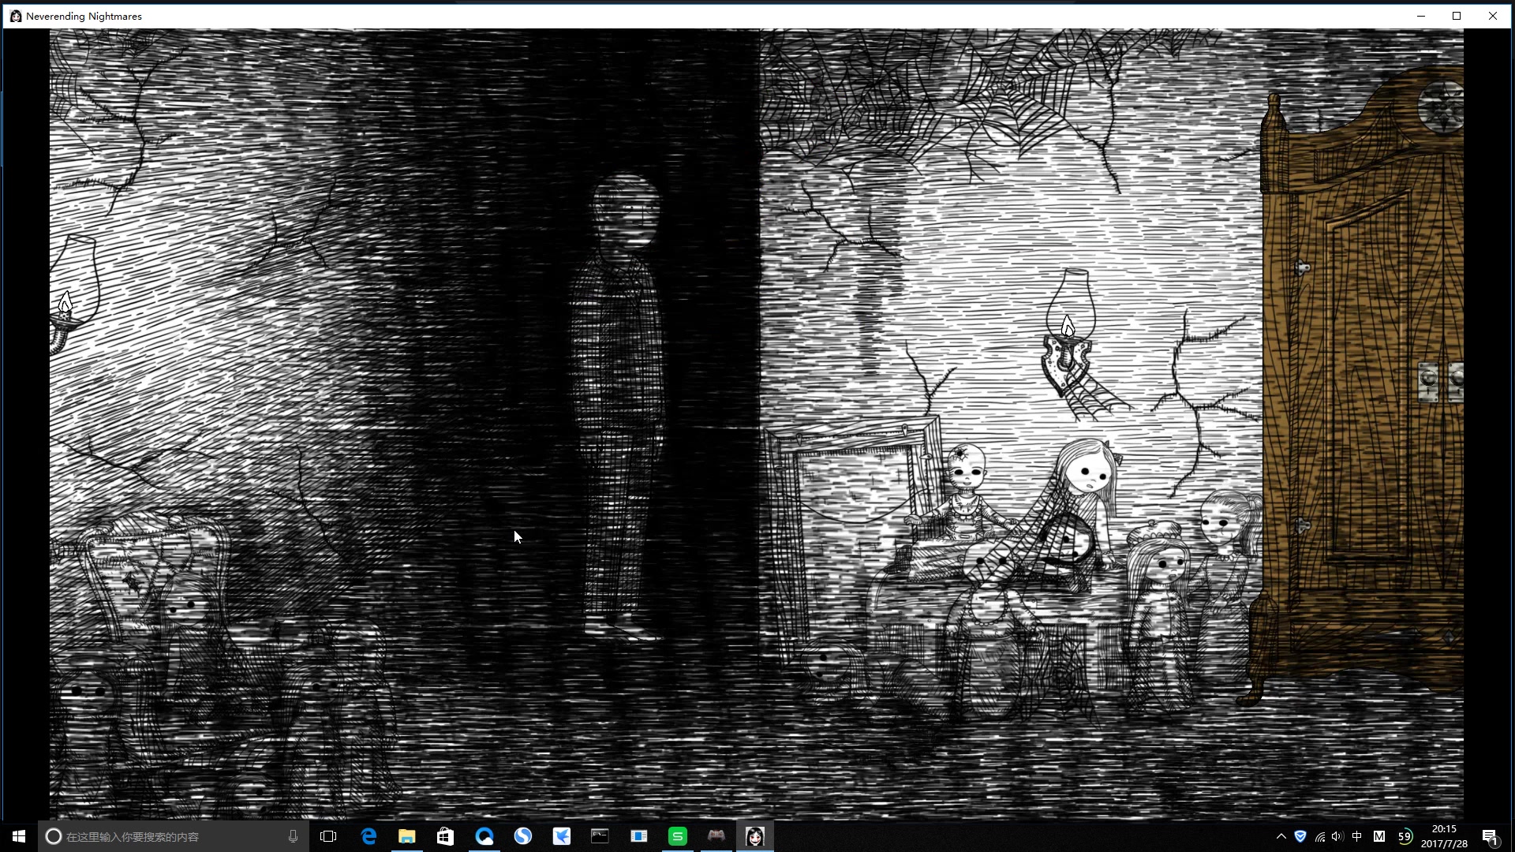Image resolution: width=1515 pixels, height=852 pixels.
Task: Open File Explorer from the taskbar
Action: click(x=407, y=836)
